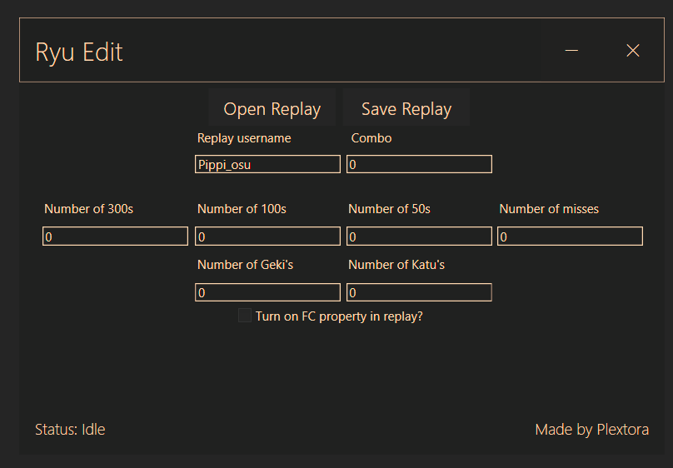The width and height of the screenshot is (673, 468).
Task: Click the Status: Idle indicator text
Action: coord(70,430)
